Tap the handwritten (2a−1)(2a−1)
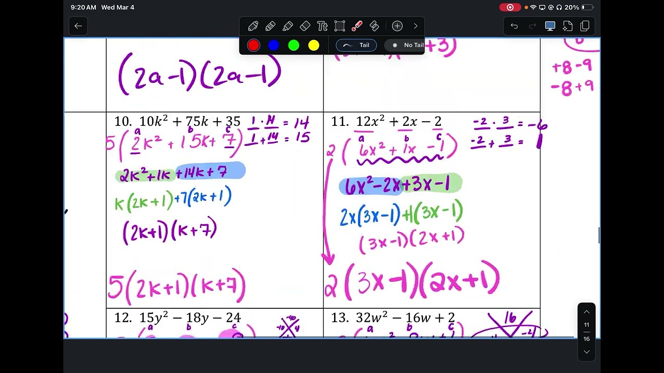The image size is (664, 373). coord(200,75)
